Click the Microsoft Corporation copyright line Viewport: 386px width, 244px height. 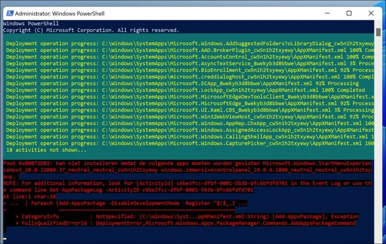[91, 30]
